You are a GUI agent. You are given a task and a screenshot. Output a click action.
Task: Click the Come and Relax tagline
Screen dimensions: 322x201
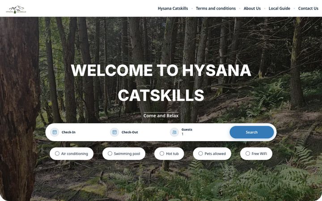pyautogui.click(x=161, y=116)
